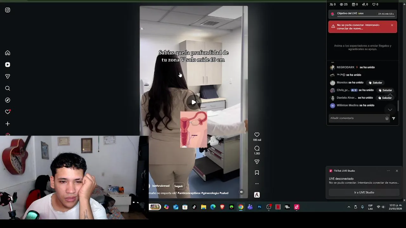The image size is (406, 228).
Task: Open the #ginecologia hashtag link
Action: point(210,193)
